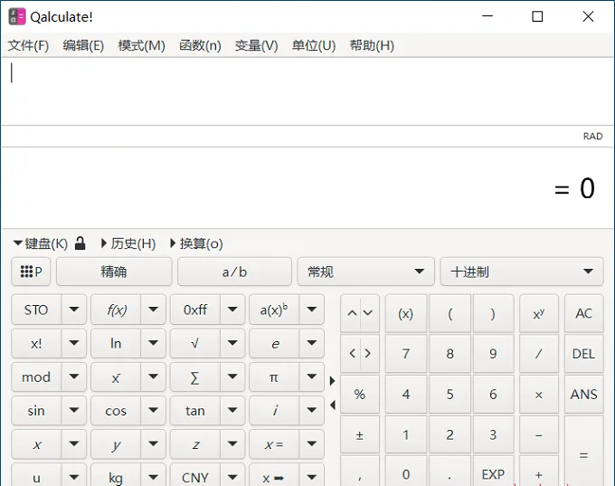Click the right-pointing triangle between the keypads
The image size is (615, 486).
[x=332, y=381]
